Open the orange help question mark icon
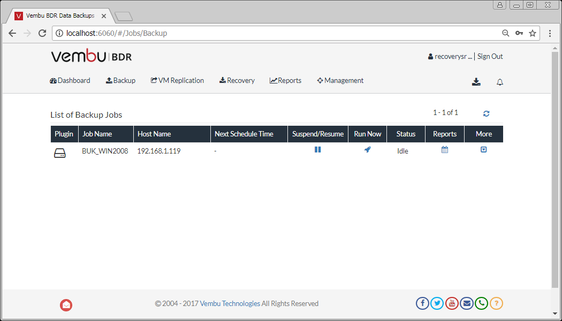Image resolution: width=562 pixels, height=321 pixels. click(496, 303)
